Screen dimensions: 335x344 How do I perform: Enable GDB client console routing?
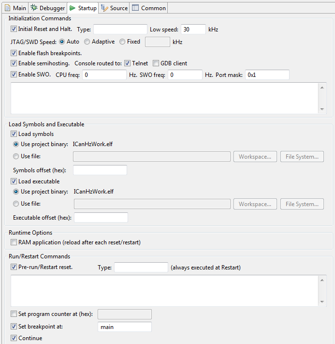(156, 63)
